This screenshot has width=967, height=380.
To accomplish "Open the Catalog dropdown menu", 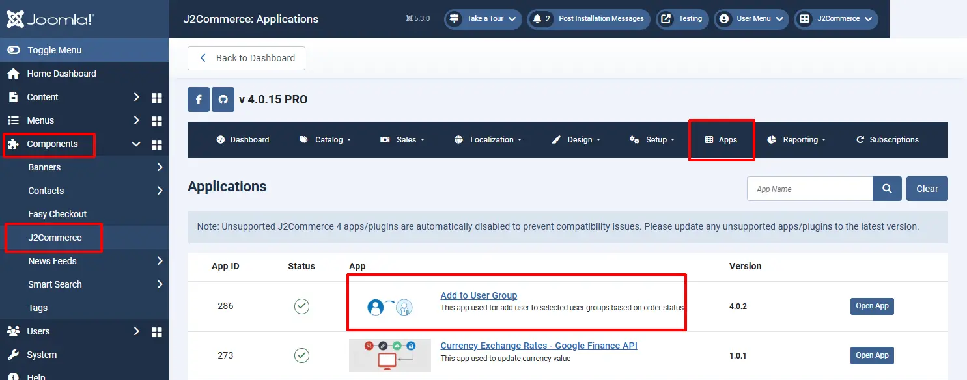I will [x=325, y=140].
